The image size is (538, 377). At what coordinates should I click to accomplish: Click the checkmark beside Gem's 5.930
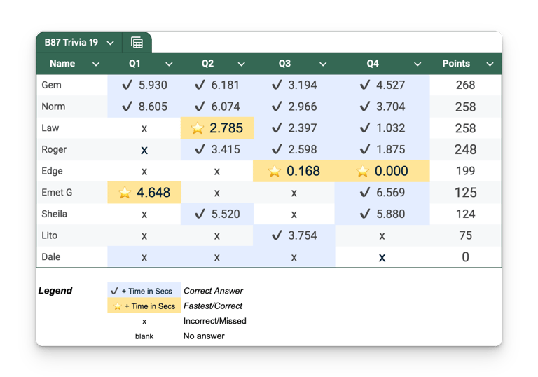coord(127,85)
